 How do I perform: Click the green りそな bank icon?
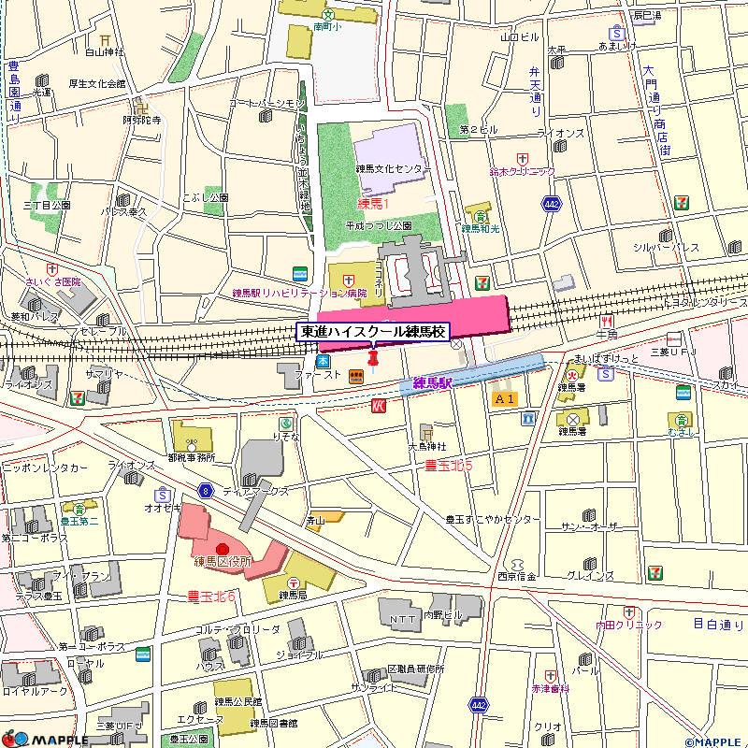click(286, 423)
